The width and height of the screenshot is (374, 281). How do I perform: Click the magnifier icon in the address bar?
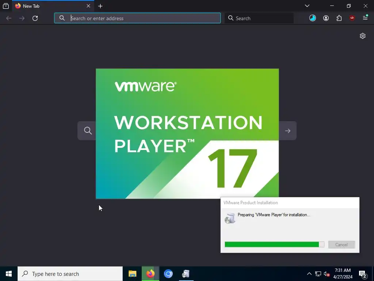[x=62, y=18]
